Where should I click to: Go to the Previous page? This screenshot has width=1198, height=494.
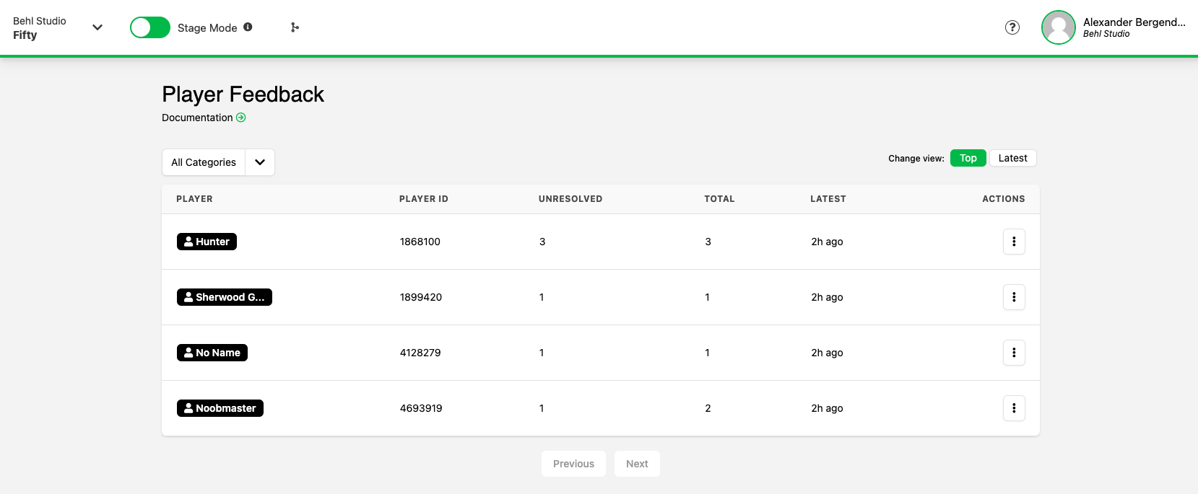573,464
